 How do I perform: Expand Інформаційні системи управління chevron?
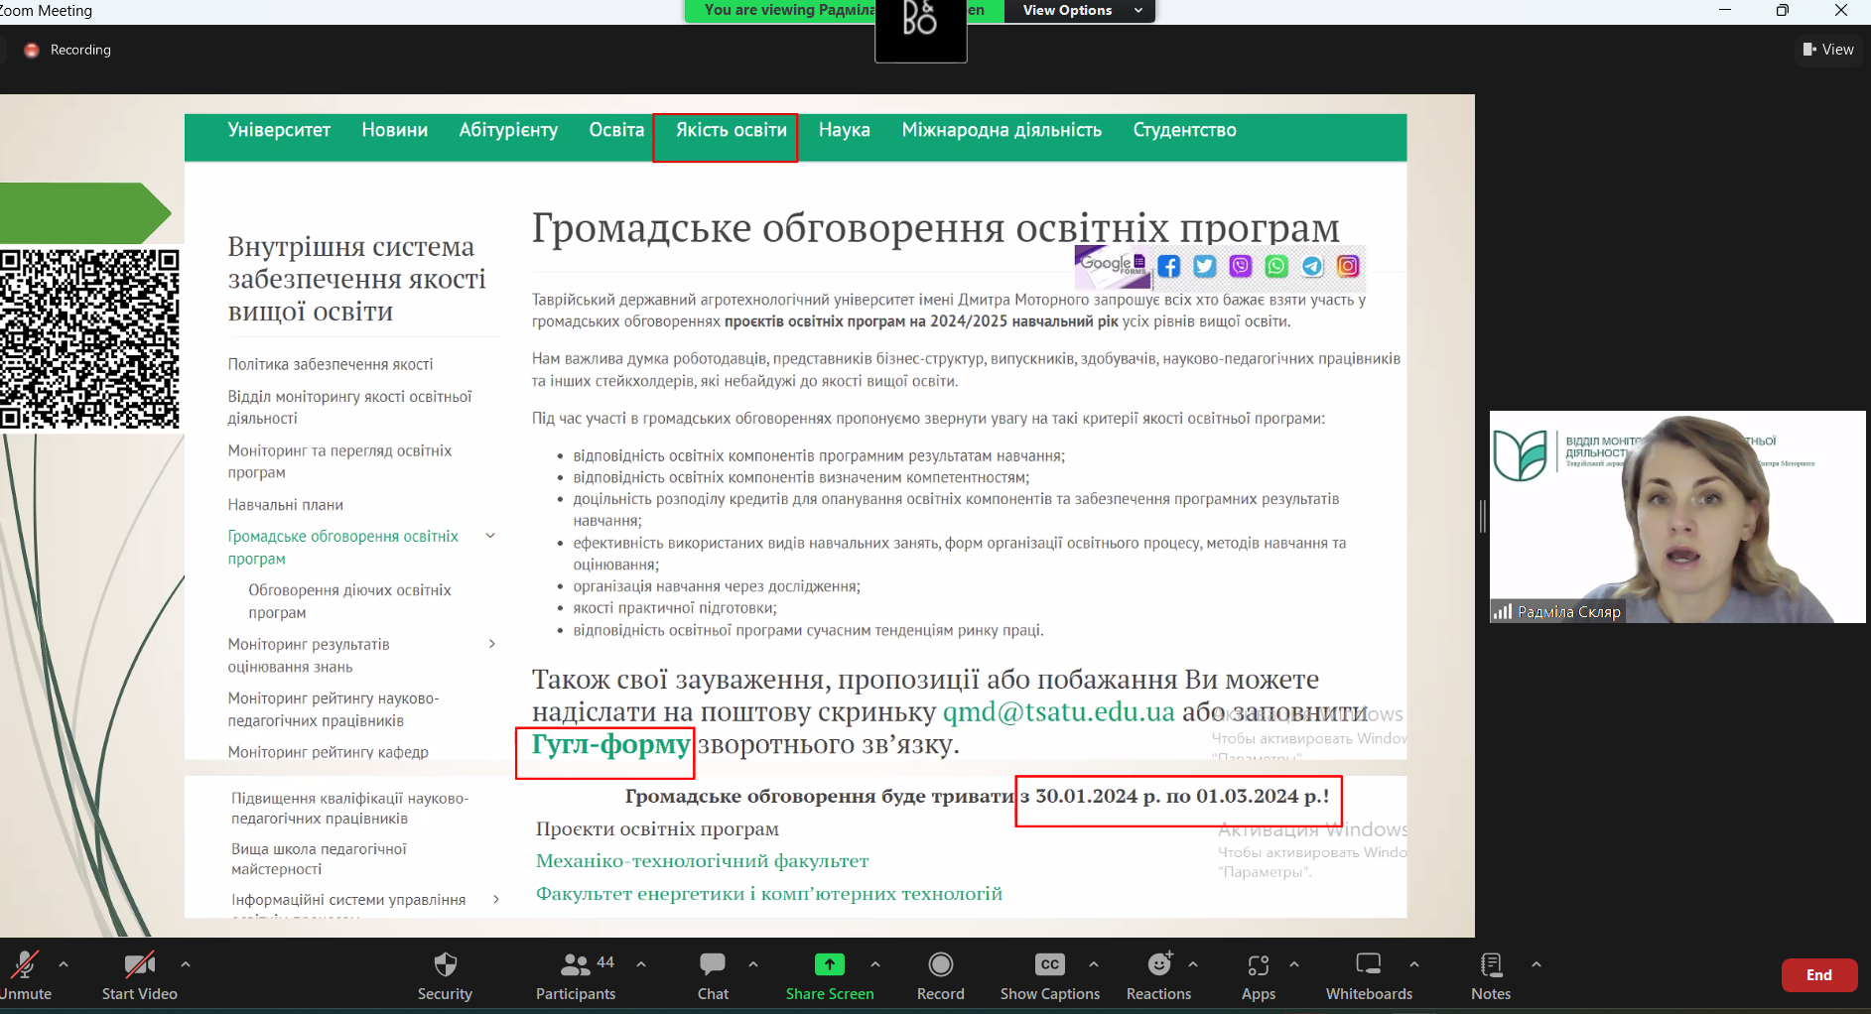point(496,899)
